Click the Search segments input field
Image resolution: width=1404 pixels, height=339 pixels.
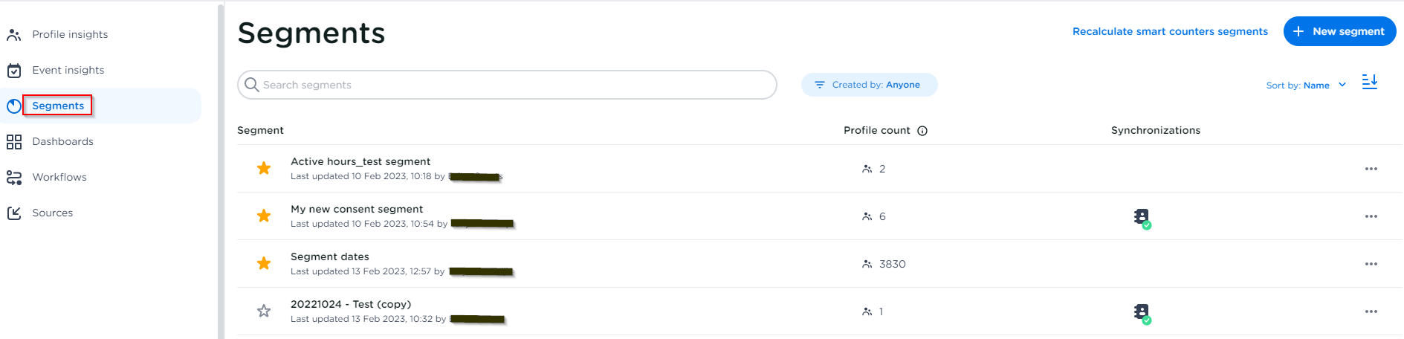[513, 85]
